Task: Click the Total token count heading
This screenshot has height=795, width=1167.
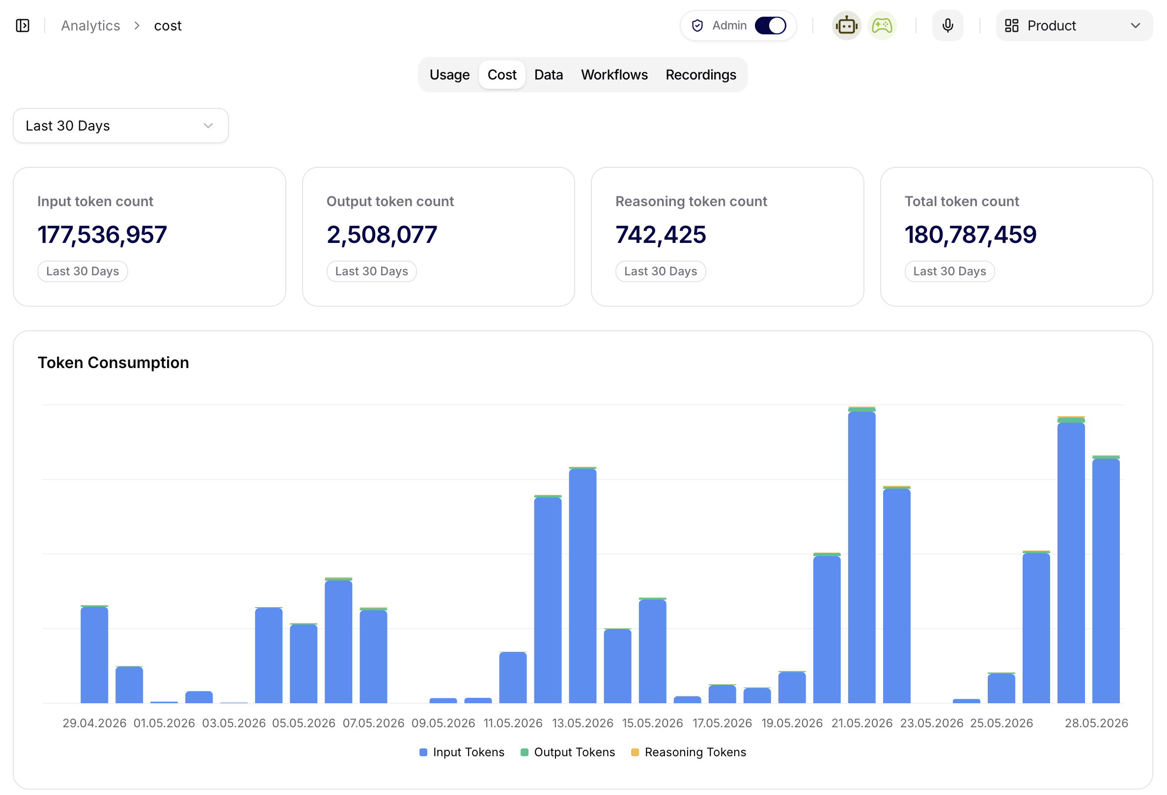Action: pos(962,201)
